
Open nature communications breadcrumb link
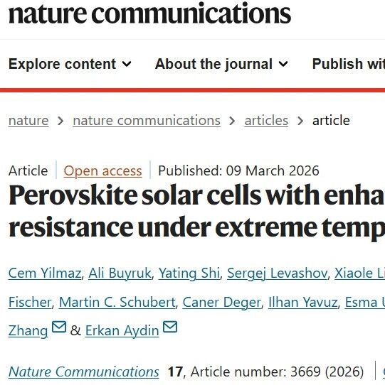[147, 121]
